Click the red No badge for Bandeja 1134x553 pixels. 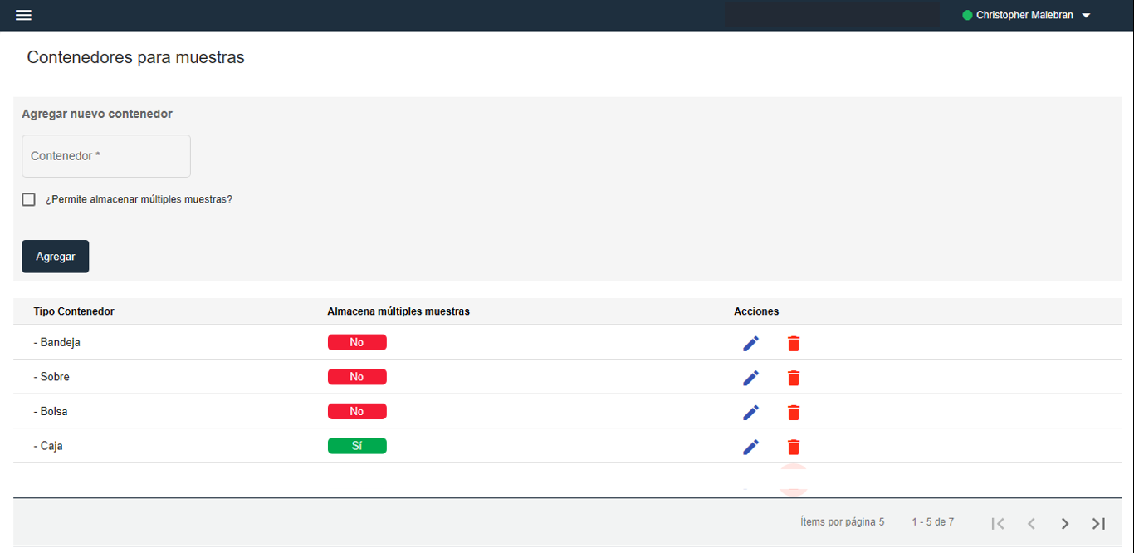pos(357,342)
